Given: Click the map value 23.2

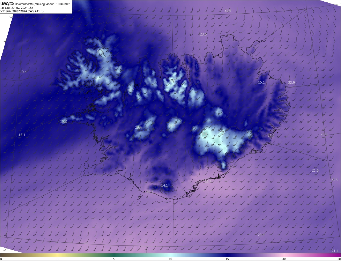Looking at the screenshot, I should 271,136.
